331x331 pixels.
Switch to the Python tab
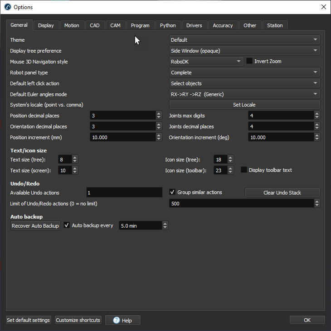[x=168, y=25]
